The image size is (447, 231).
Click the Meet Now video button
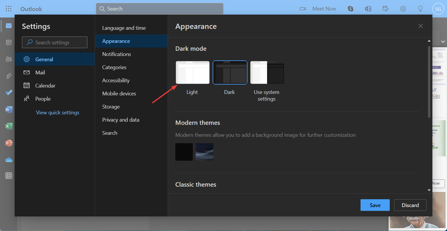point(318,9)
